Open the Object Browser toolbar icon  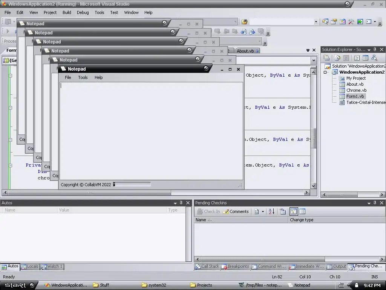(x=342, y=22)
